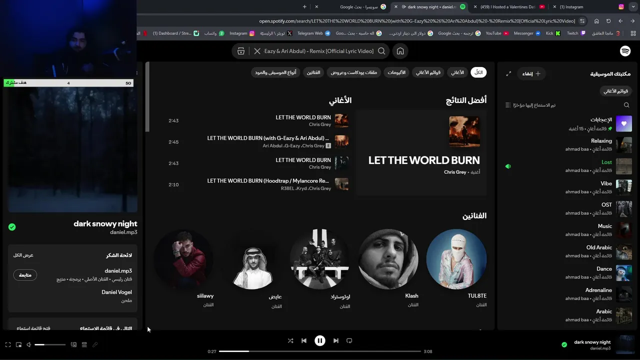The height and width of the screenshot is (360, 640).
Task: Play the first LET THE WORLD BURN song, 2:43
Action: [258, 120]
